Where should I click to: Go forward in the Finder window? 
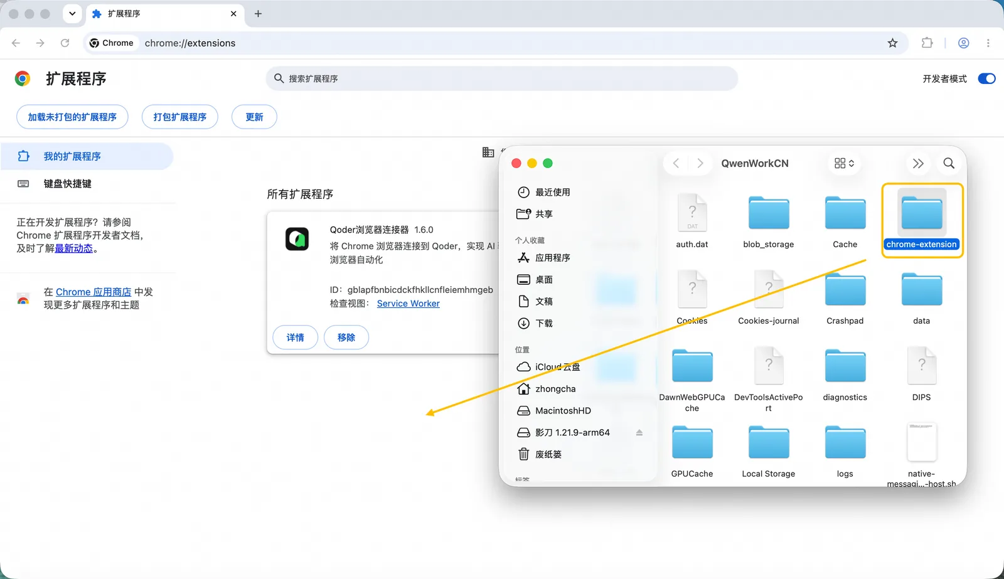(x=700, y=163)
